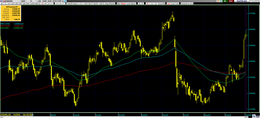Open the Param settings menu

tap(112, 4)
